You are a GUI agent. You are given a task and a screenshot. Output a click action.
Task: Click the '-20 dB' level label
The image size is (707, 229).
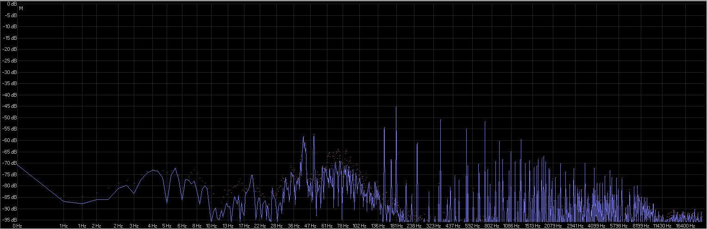click(x=10, y=49)
